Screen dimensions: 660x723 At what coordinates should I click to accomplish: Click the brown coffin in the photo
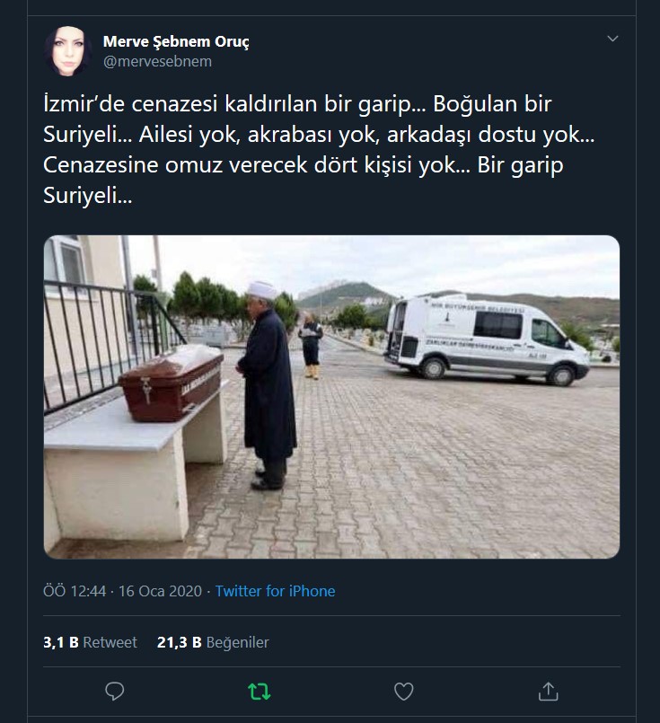point(171,383)
